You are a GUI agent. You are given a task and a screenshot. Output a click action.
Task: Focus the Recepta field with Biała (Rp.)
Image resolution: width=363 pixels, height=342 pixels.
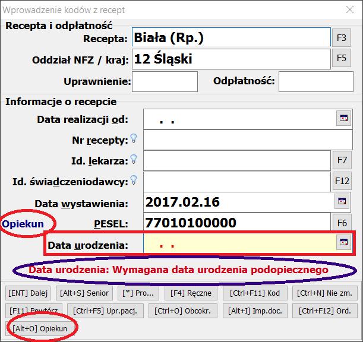231,37
